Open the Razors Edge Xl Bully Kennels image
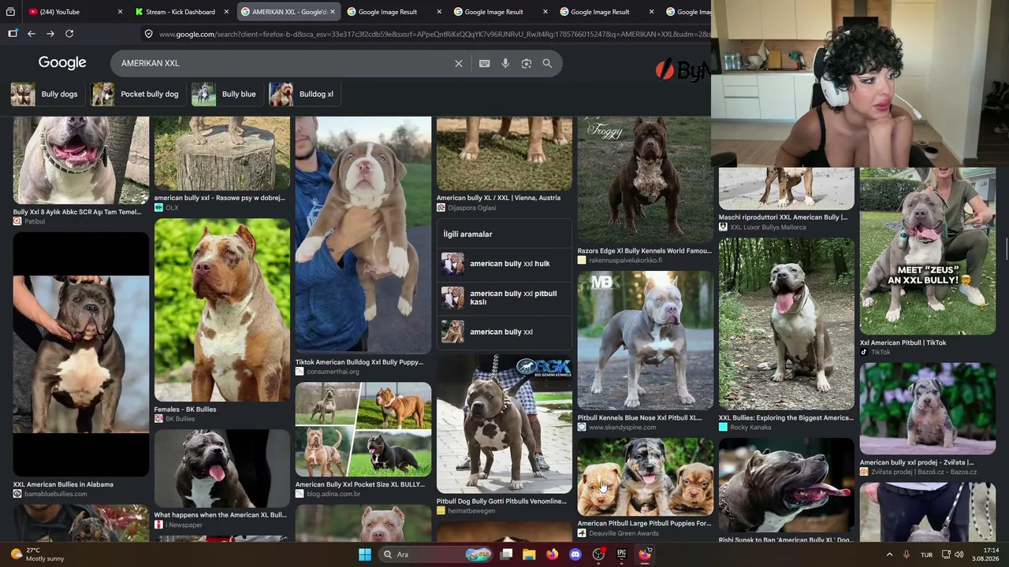Viewport: 1009px width, 567px height. tap(646, 180)
